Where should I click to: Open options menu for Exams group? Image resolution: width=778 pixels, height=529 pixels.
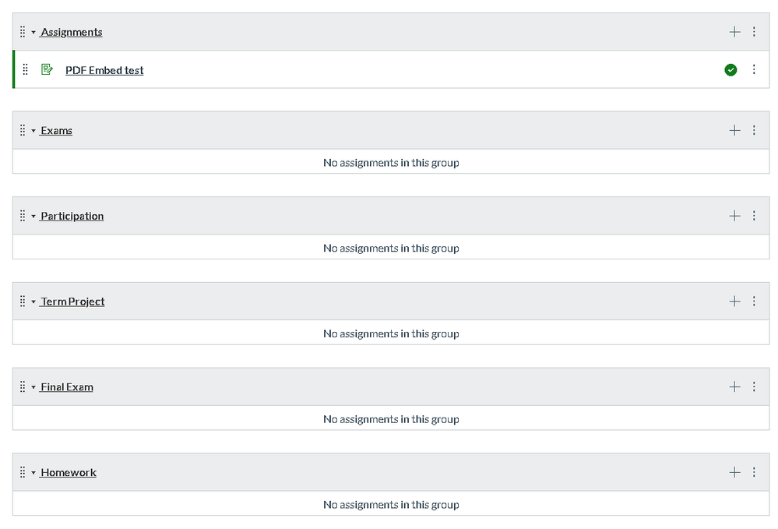754,130
